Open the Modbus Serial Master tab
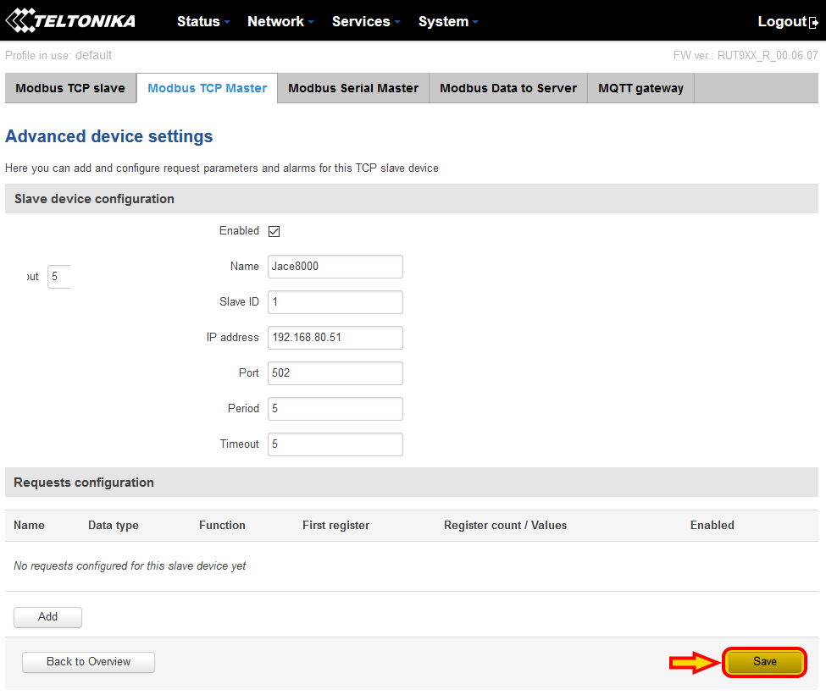Viewport: 826px width, 695px height. [353, 88]
